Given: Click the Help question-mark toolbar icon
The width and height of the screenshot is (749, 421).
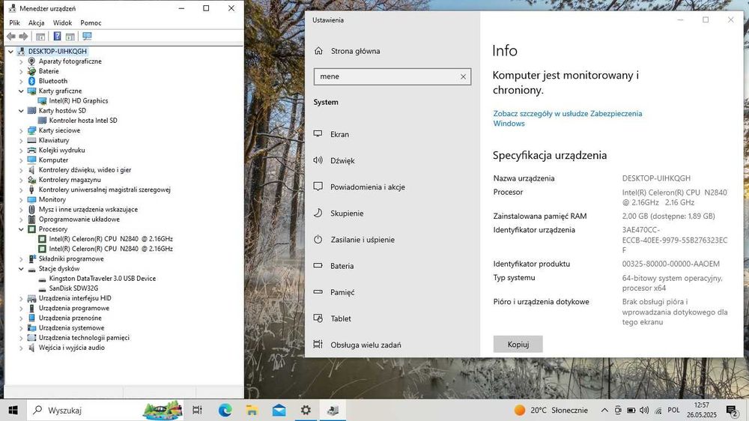Looking at the screenshot, I should tap(57, 36).
